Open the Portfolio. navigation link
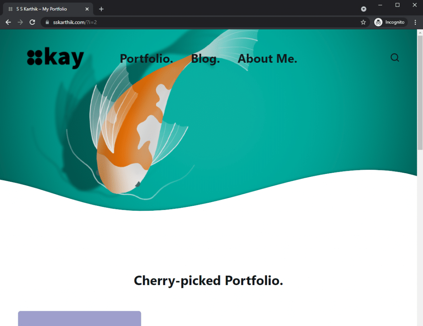 pos(147,59)
